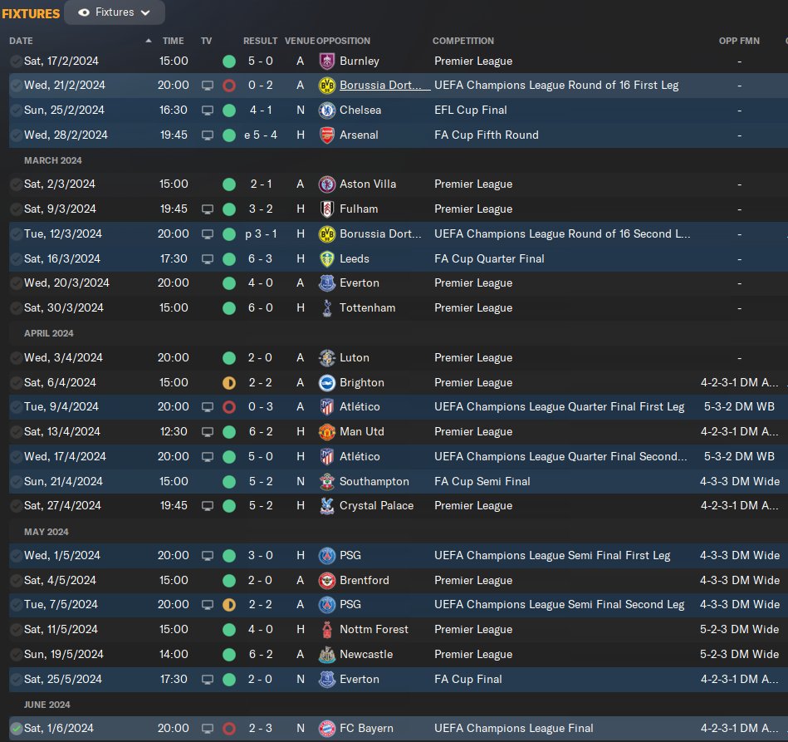Screen dimensions: 788x742
Task: Click 'FA Cup Quarter Final' competition text
Action: [x=489, y=258]
